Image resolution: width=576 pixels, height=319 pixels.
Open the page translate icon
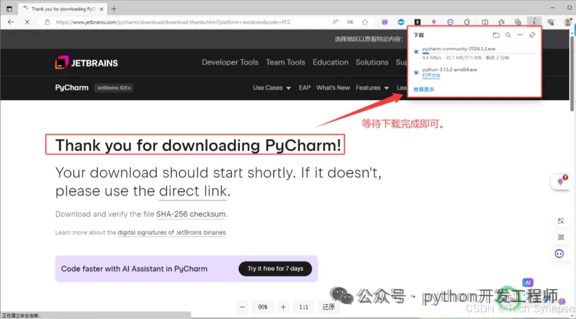point(350,22)
